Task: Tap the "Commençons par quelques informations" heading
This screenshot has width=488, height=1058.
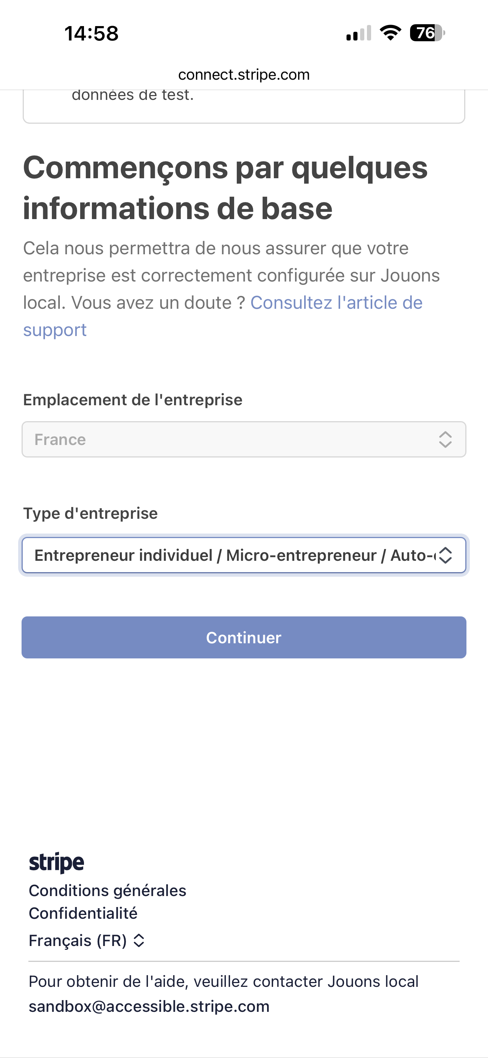Action: [x=225, y=188]
